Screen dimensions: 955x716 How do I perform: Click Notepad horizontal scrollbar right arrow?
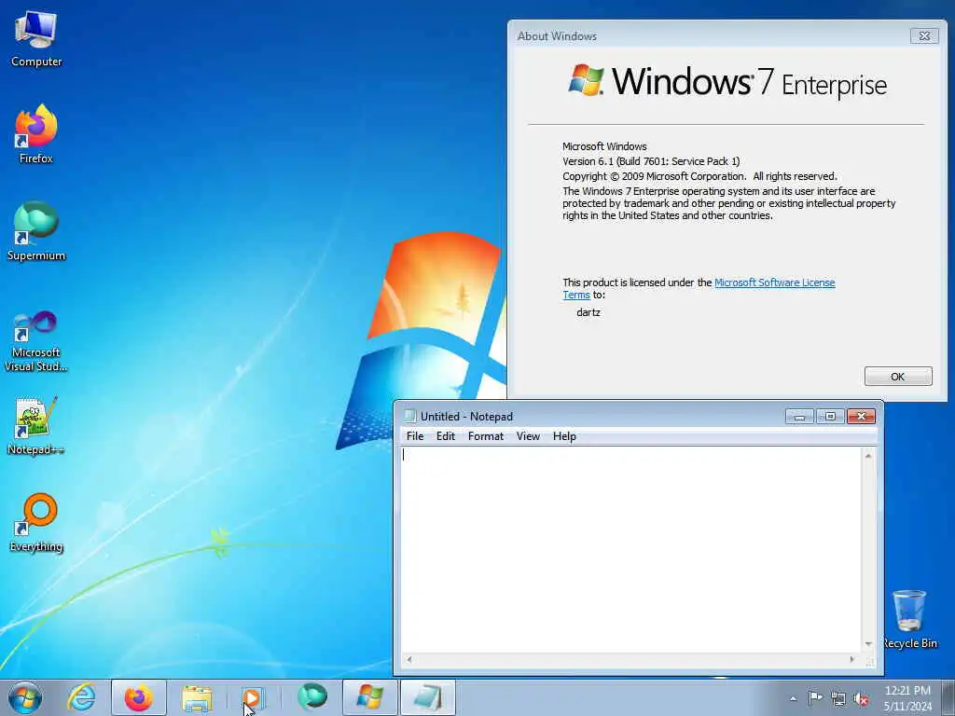point(852,659)
